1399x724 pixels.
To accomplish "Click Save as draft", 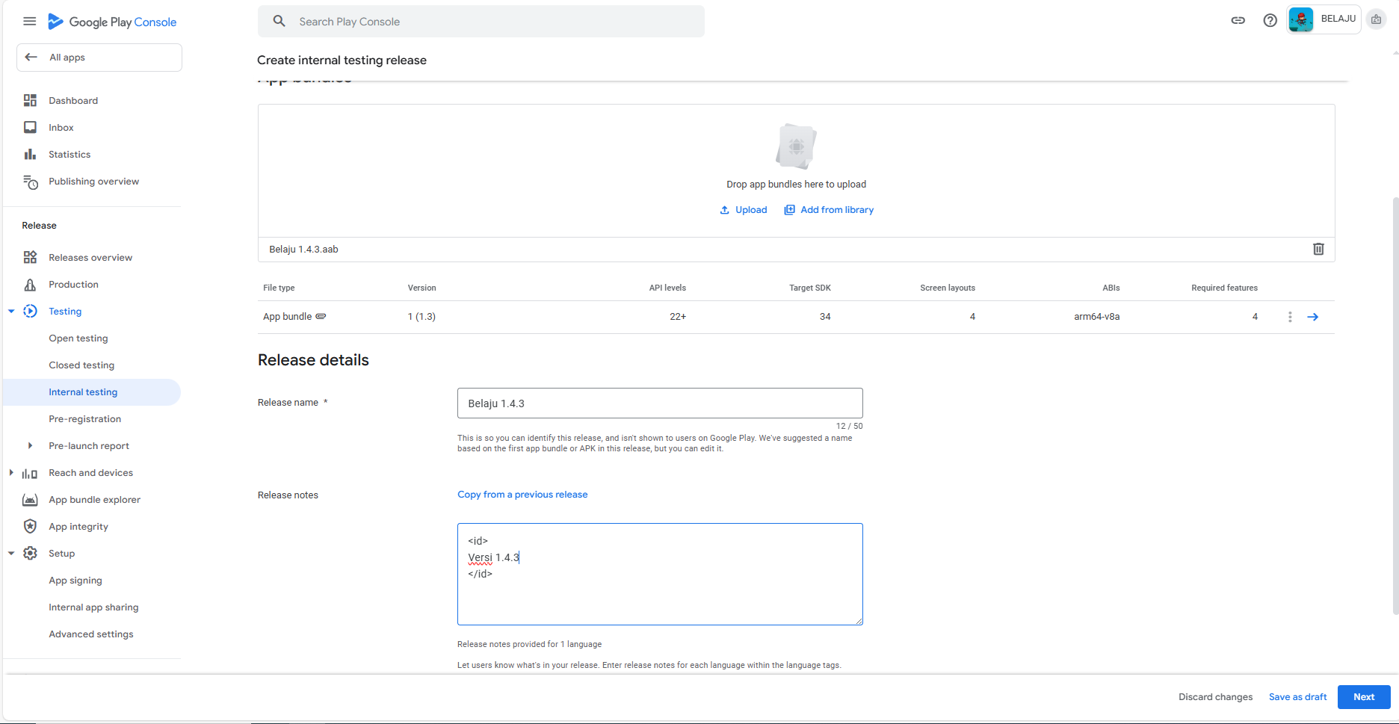I will (1297, 697).
